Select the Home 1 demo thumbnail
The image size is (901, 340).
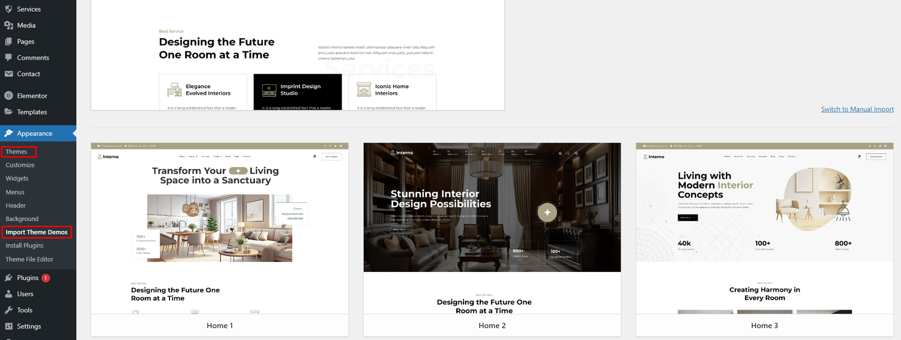pos(220,228)
